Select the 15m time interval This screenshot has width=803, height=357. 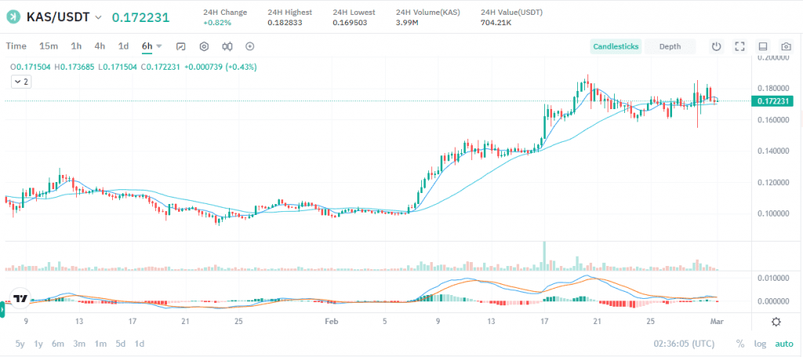(49, 46)
